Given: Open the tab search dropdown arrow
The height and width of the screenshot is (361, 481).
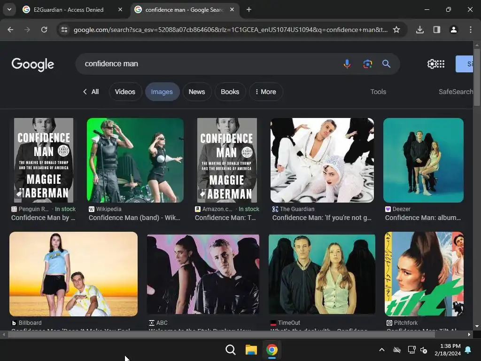Looking at the screenshot, I should coord(9,9).
